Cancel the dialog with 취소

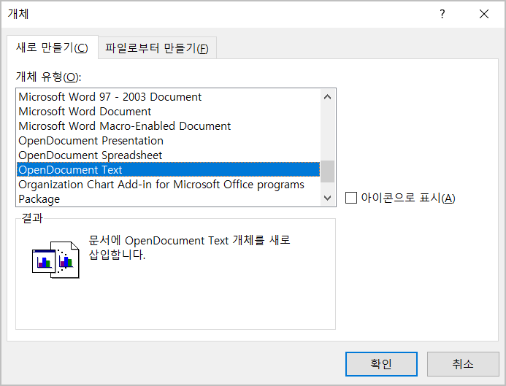[463, 364]
